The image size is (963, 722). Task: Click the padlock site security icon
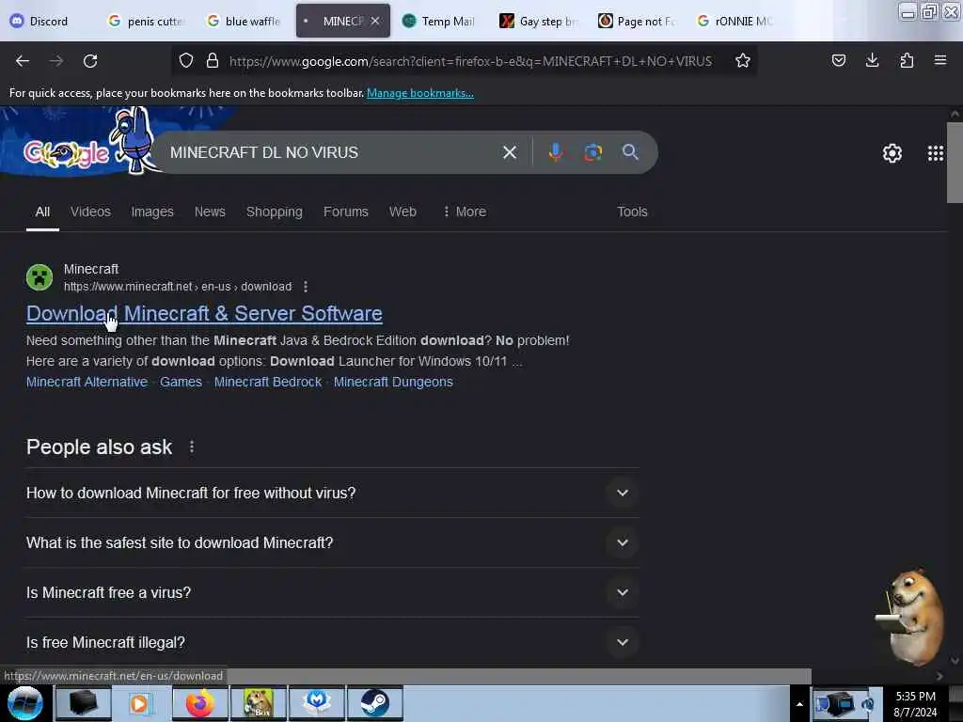pos(213,60)
